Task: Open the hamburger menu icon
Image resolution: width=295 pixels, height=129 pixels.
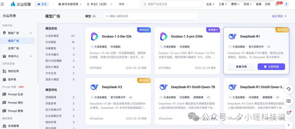Action: click(x=2, y=4)
